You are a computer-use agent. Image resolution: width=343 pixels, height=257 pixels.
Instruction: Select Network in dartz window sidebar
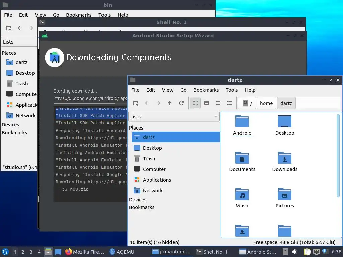click(176, 190)
